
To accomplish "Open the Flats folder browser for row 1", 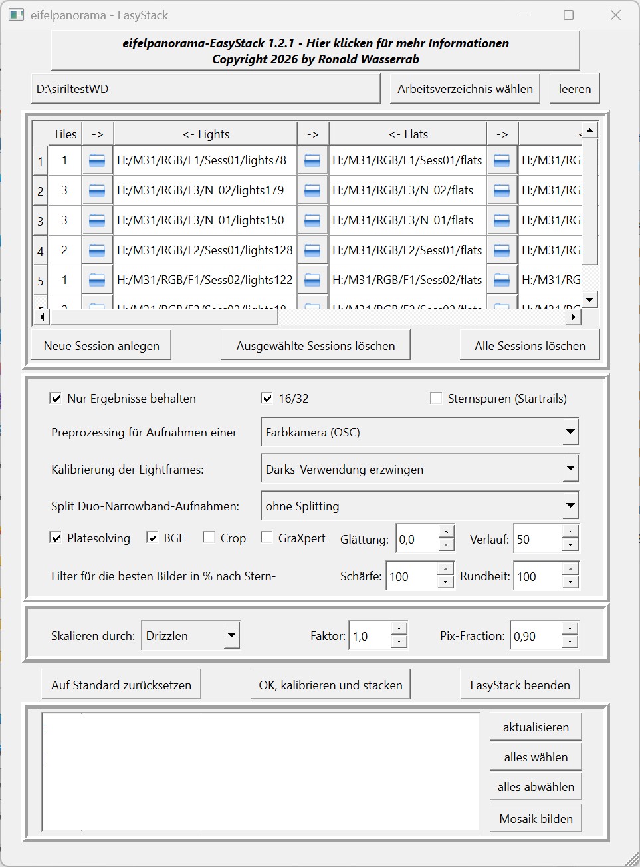I will click(x=312, y=160).
